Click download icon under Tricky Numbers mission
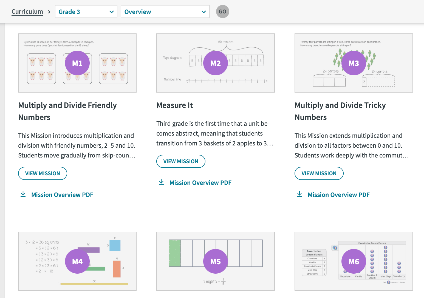424x298 pixels. click(x=299, y=194)
